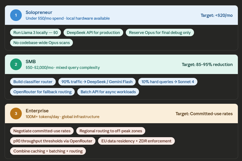Click Regional routing to off-peak zones
Screen dimensions: 242x161
(x=111, y=131)
